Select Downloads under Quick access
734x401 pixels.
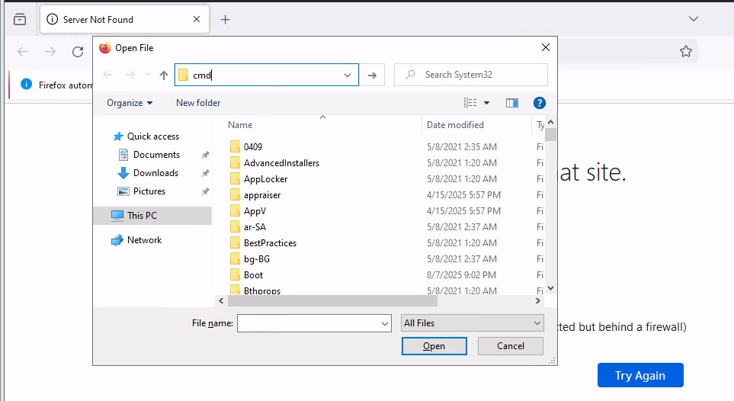coord(155,173)
